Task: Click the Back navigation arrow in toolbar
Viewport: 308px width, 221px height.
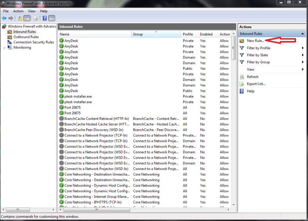Action: 4,18
